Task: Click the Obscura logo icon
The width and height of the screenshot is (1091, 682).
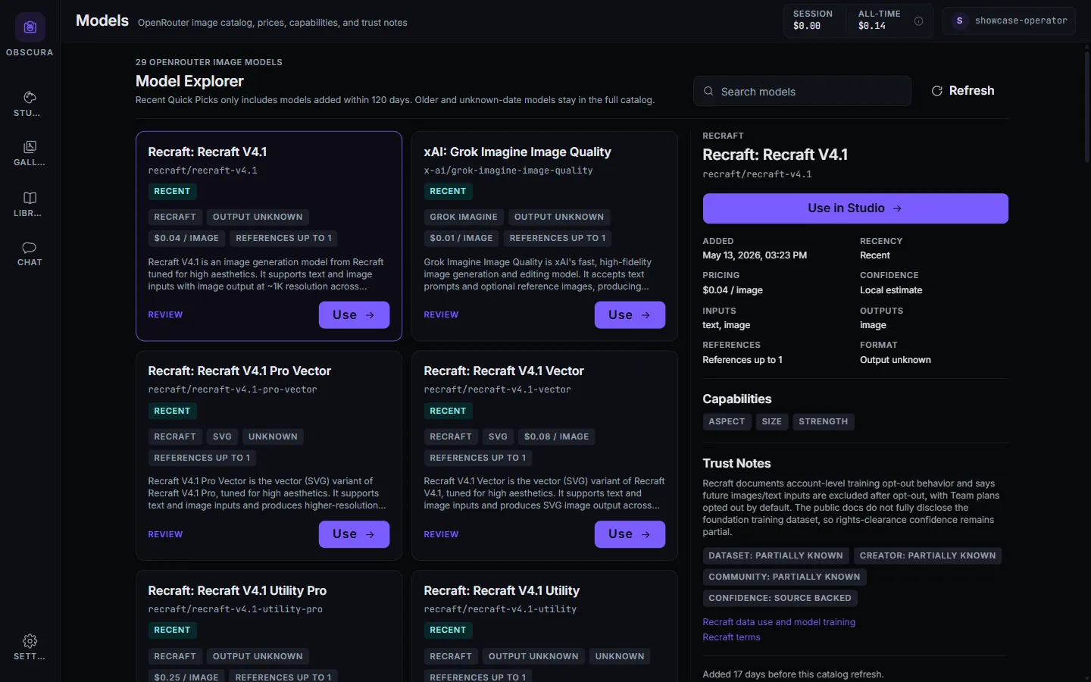Action: pyautogui.click(x=30, y=27)
